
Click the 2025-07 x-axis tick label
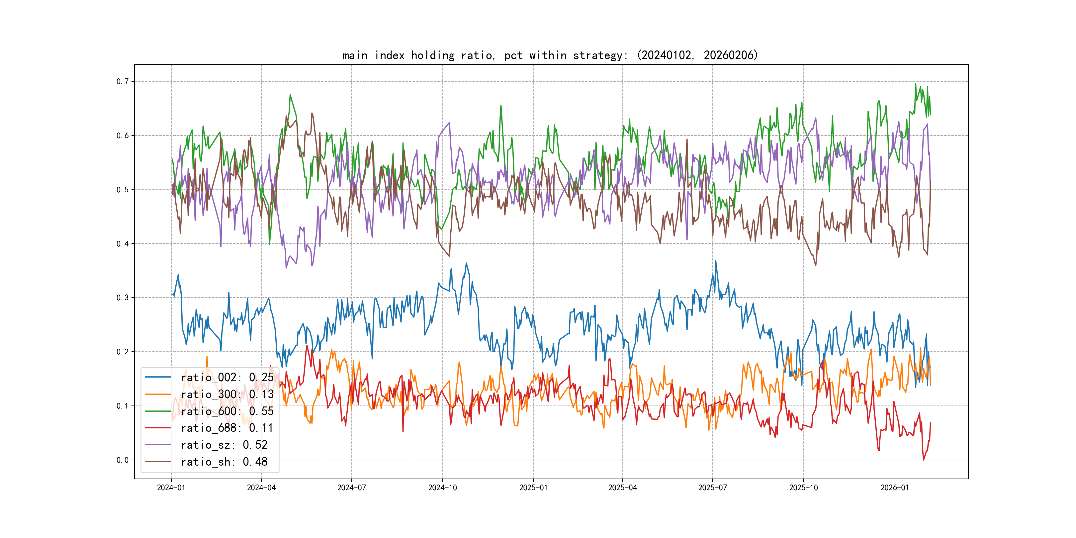pos(713,488)
